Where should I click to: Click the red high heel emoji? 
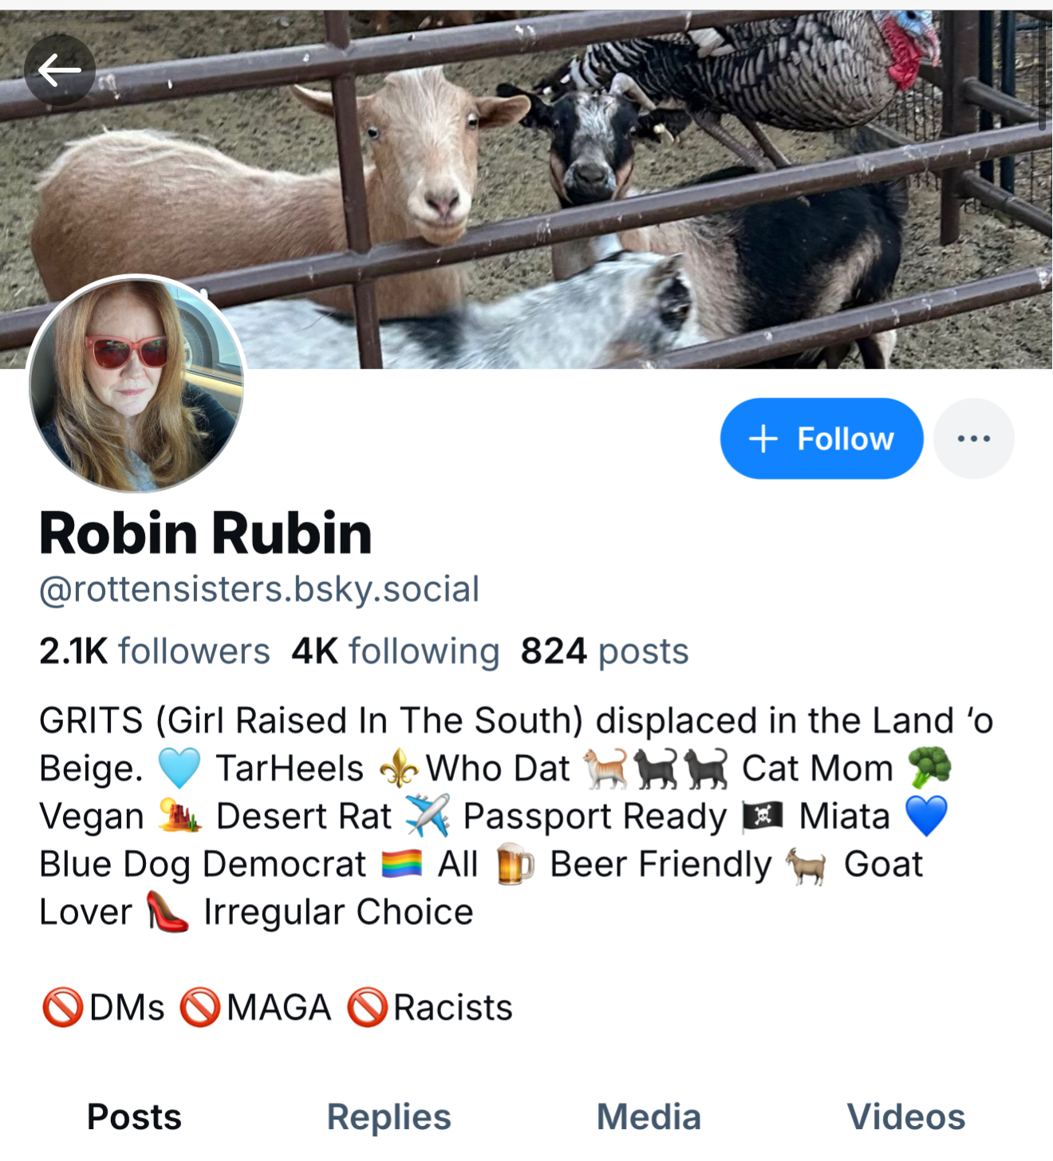pyautogui.click(x=168, y=912)
